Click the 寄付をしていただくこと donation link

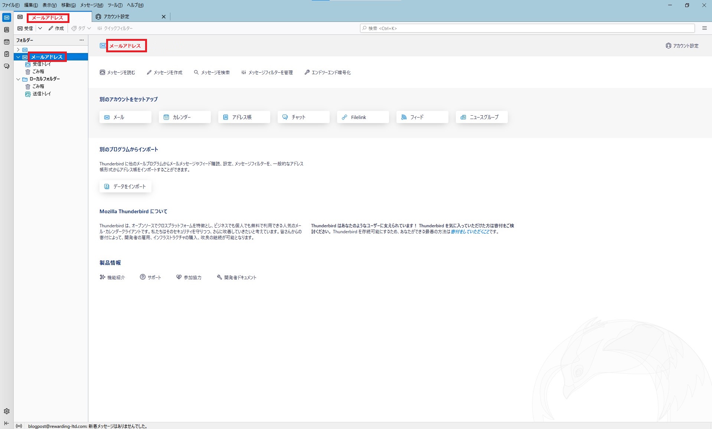click(470, 232)
